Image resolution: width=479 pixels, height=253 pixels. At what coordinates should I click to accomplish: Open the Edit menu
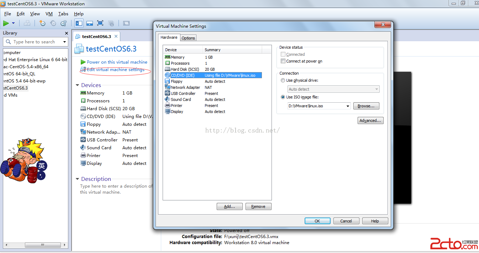pos(21,14)
